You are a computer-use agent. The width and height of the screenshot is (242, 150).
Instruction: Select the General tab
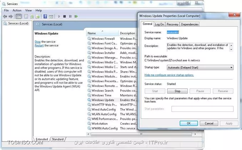click(147, 24)
